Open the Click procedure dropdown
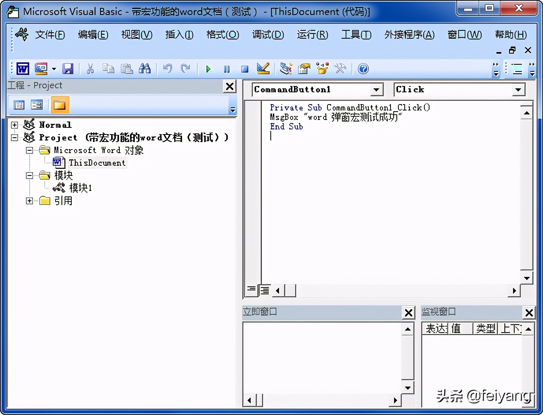Image resolution: width=543 pixels, height=415 pixels. [519, 90]
